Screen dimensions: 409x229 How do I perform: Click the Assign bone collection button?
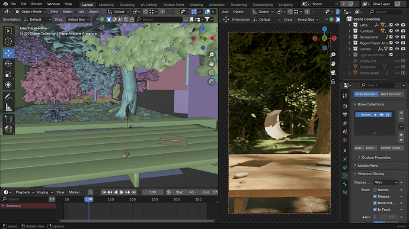coord(359,148)
